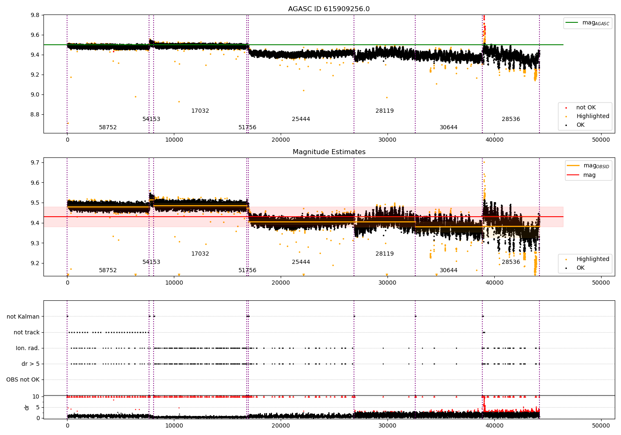Click 'OK' legend entry just below top plot's 'Highlighted'

[580, 125]
